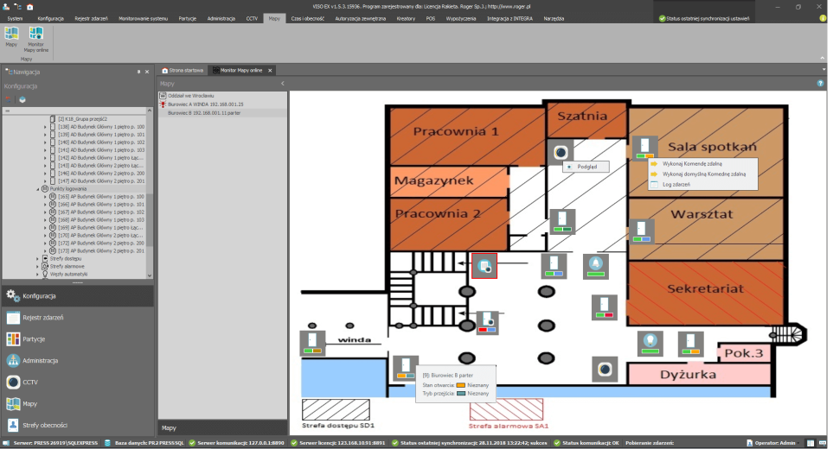Viewport: 833px width, 449px height.
Task: Open the Monitor Mapy online ribbon icon
Action: (x=36, y=35)
